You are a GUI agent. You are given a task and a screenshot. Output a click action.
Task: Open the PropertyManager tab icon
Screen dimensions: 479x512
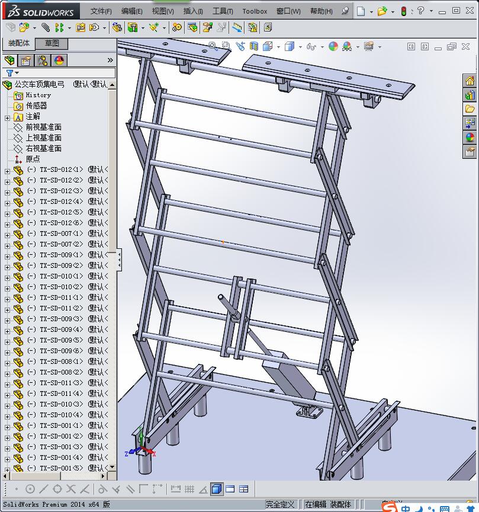click(x=26, y=60)
